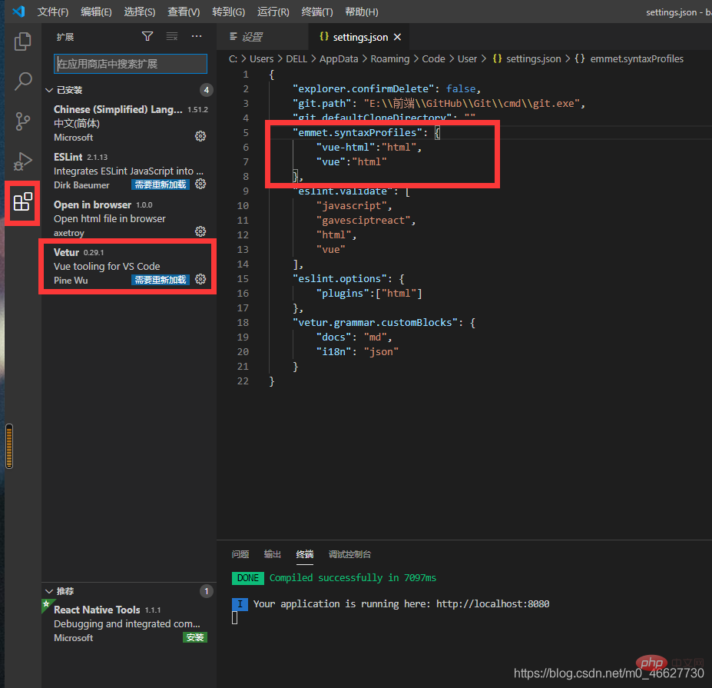Click the false value on line 2
The width and height of the screenshot is (712, 688).
point(460,88)
